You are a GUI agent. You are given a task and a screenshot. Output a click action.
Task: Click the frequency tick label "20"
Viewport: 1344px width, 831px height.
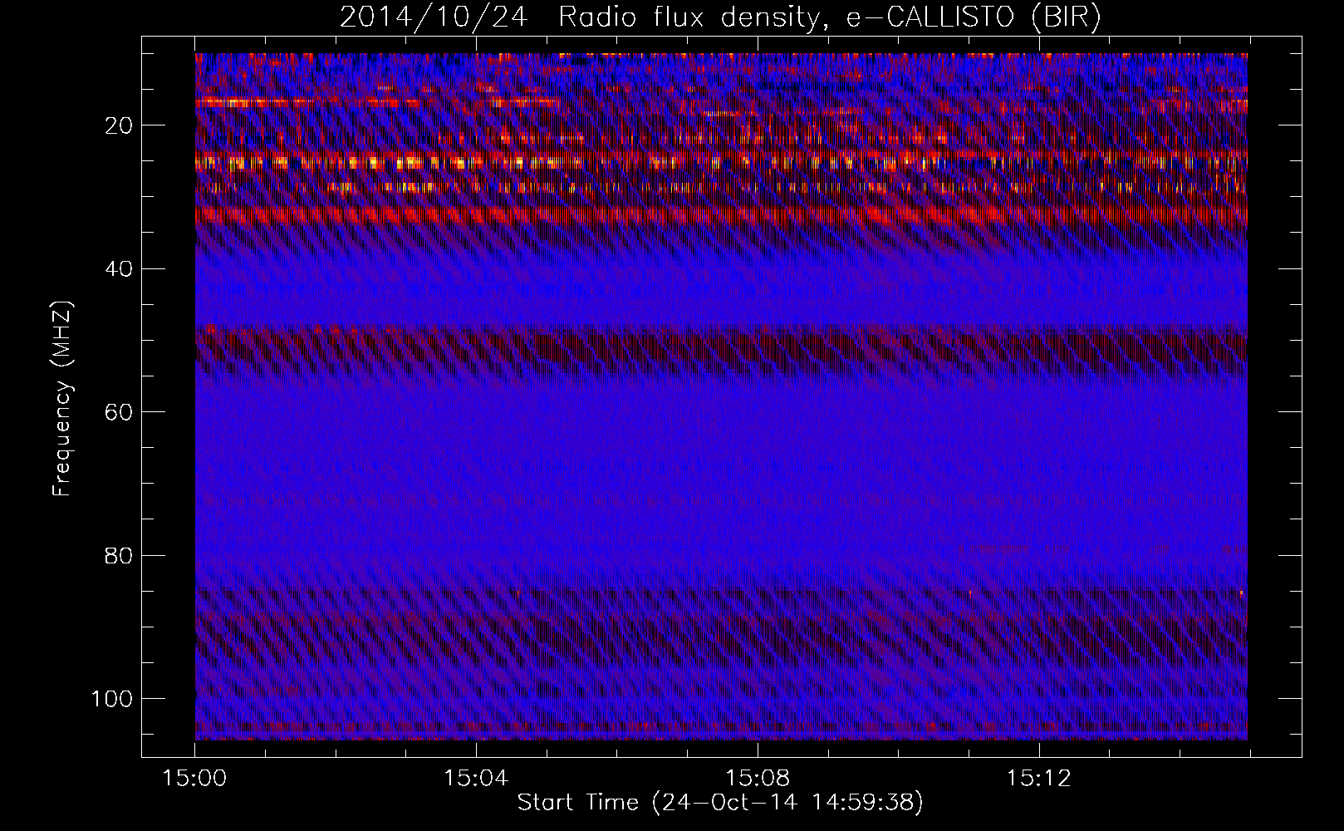[119, 126]
